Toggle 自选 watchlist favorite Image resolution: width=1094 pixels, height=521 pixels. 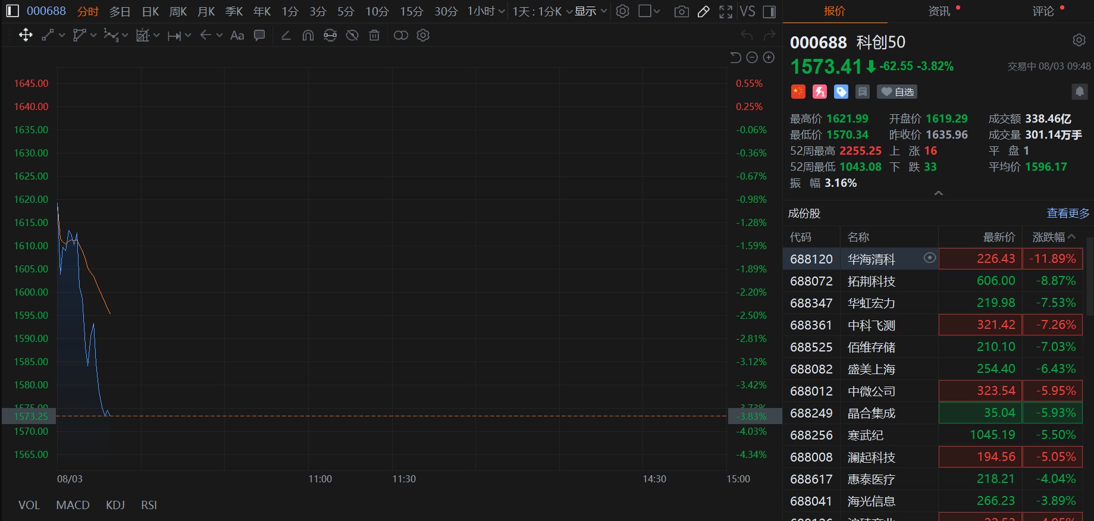pos(897,92)
